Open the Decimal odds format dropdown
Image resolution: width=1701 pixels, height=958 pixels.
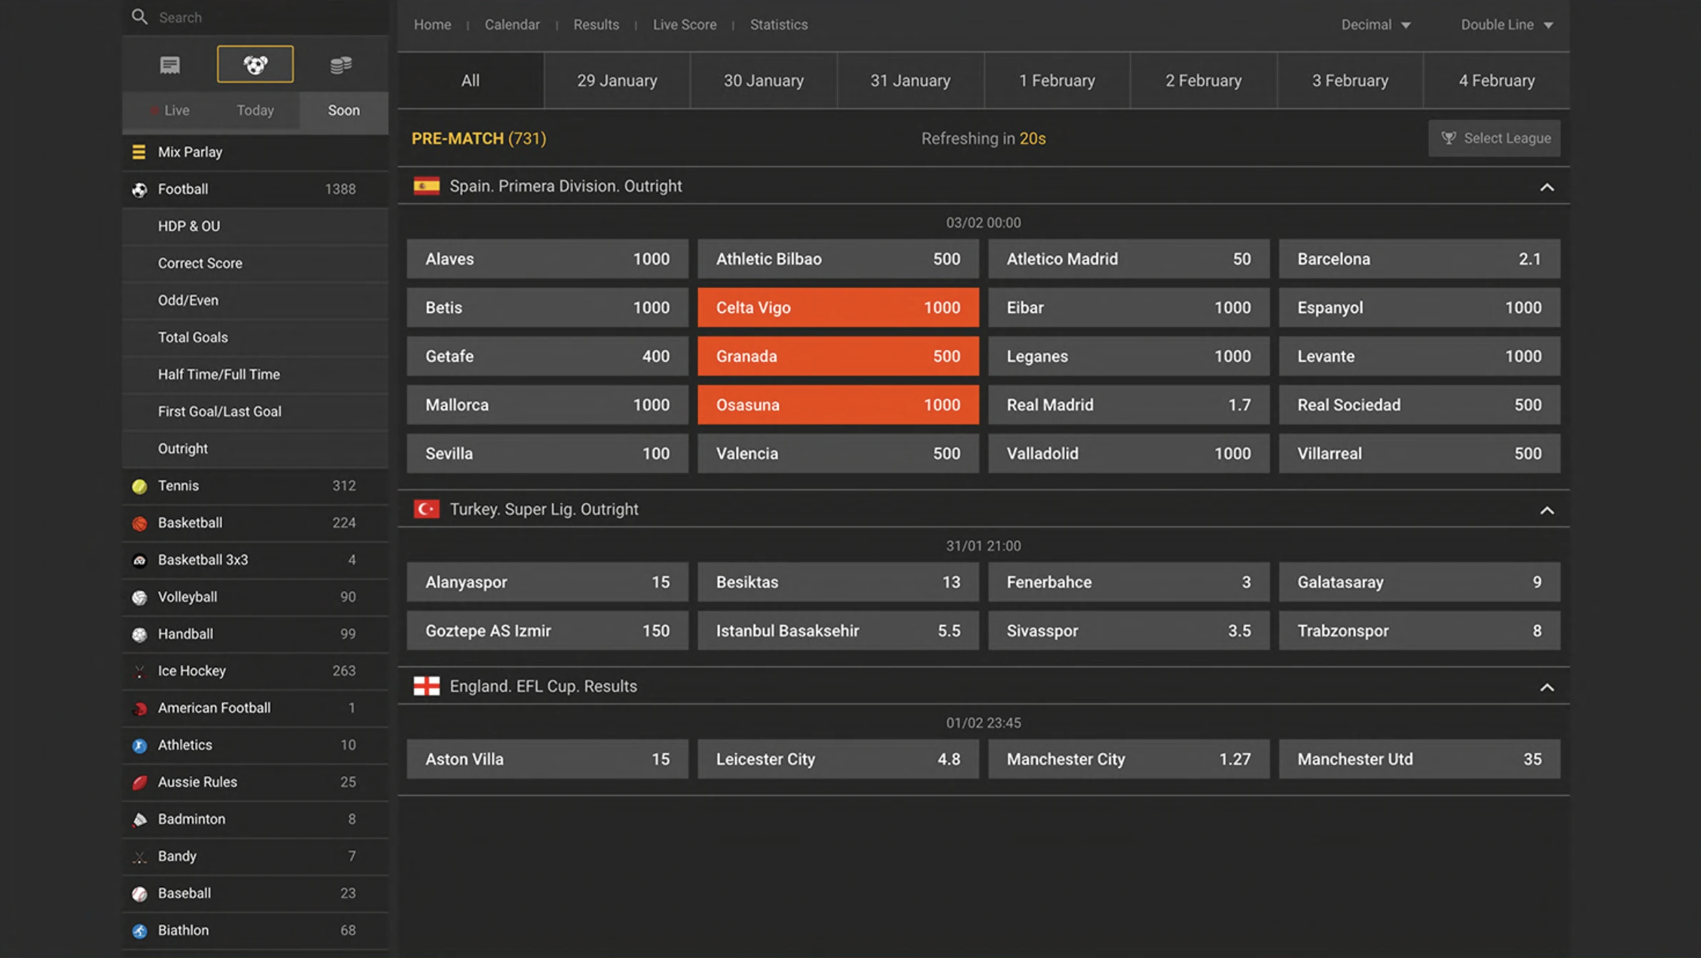coord(1375,24)
